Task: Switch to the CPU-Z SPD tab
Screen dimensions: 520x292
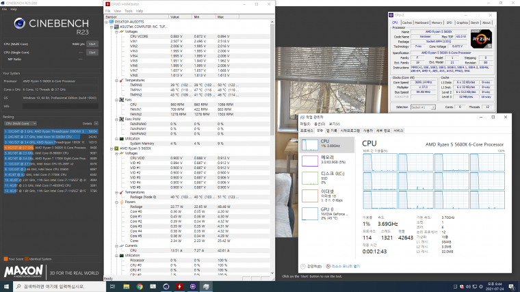Action: tap(449, 23)
